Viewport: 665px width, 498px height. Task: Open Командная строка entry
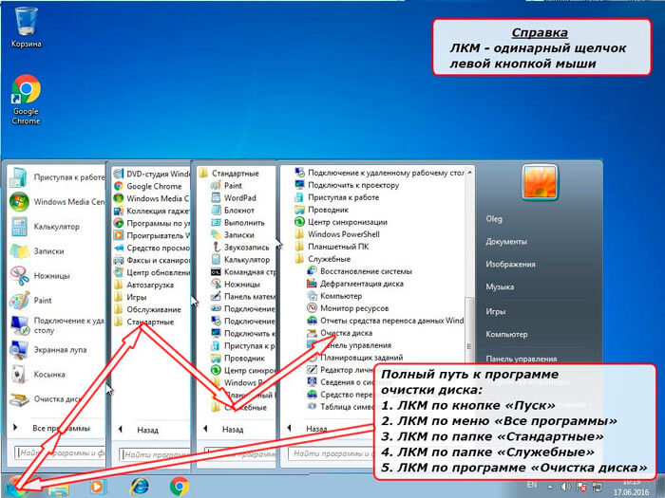(243, 272)
